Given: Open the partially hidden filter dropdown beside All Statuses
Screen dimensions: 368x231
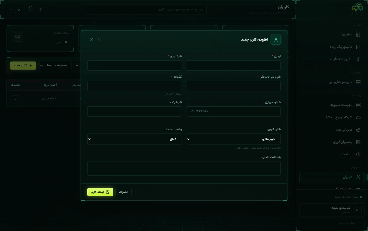Looking at the screenshot, I should tap(77, 66).
